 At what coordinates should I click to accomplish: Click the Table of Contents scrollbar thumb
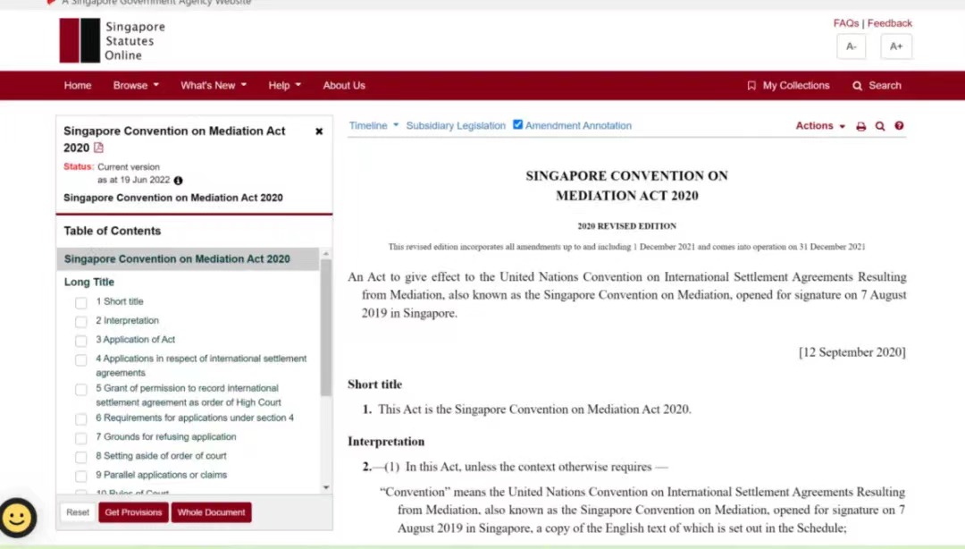tap(326, 328)
